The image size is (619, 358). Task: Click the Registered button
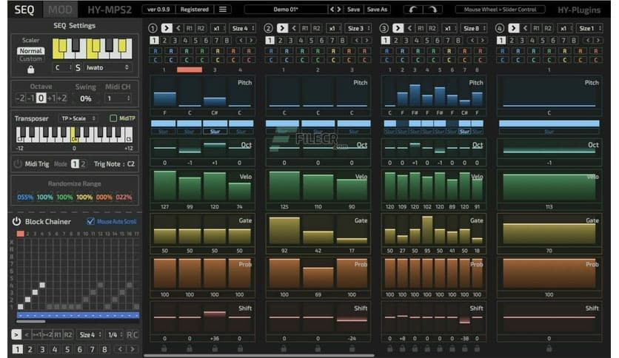pyautogui.click(x=194, y=9)
